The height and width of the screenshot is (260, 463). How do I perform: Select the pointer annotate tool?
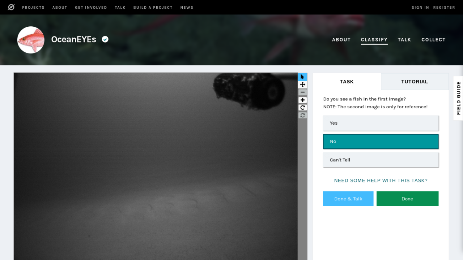(303, 77)
